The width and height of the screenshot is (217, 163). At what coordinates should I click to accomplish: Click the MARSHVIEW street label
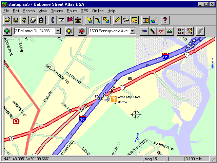164,146
